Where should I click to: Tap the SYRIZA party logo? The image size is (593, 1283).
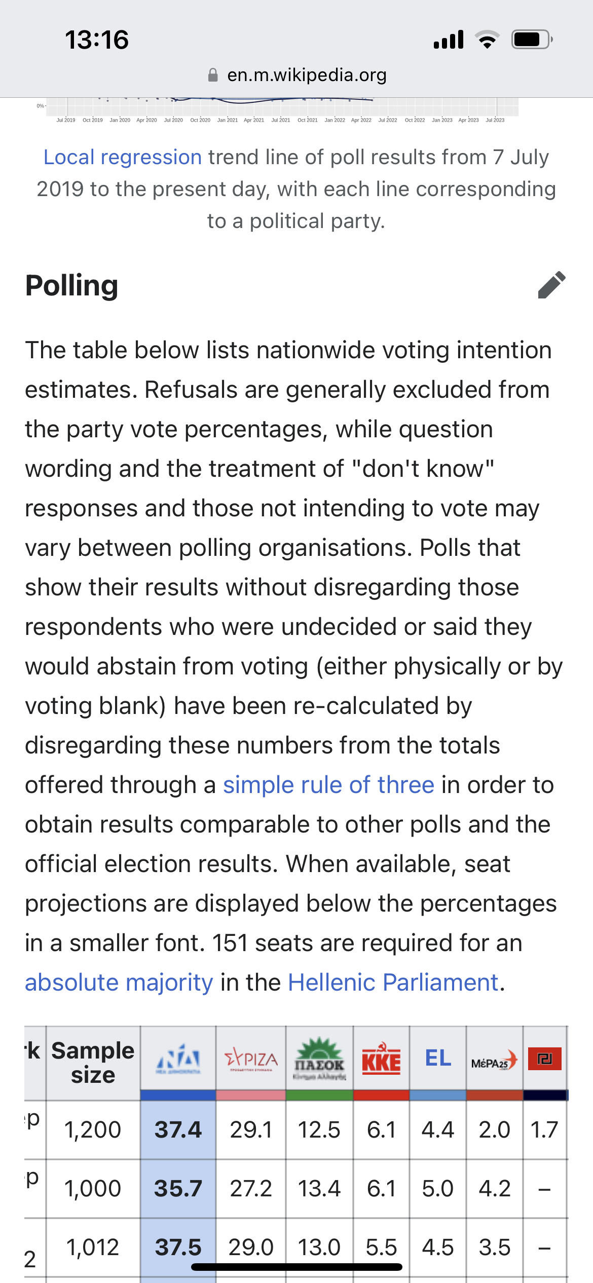[x=251, y=1059]
